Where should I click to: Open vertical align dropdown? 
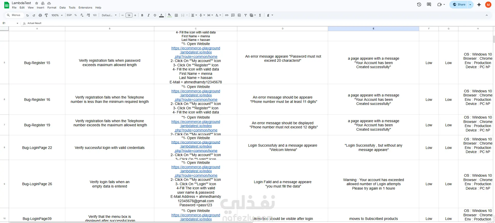[x=202, y=15]
